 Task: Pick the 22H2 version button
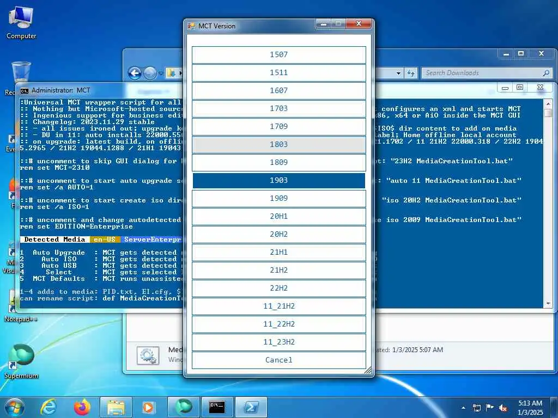pyautogui.click(x=278, y=288)
